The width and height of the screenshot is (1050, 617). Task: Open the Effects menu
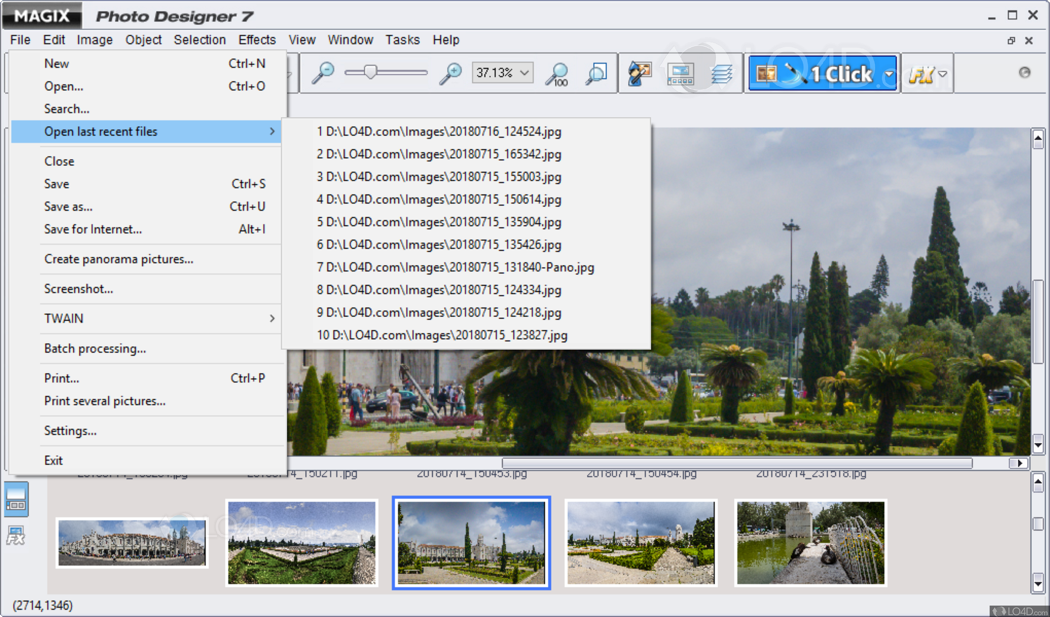point(257,40)
